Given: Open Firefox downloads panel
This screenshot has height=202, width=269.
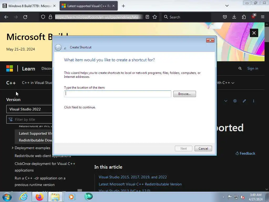Looking at the screenshot, I should pyautogui.click(x=234, y=17).
